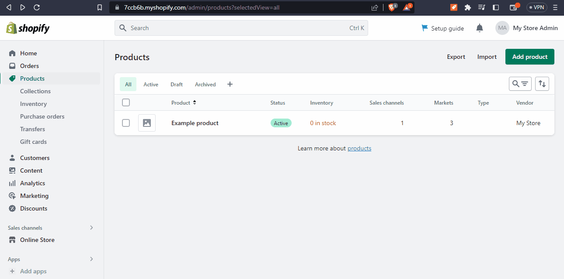
Task: Open the Analytics section
Action: tap(34, 183)
